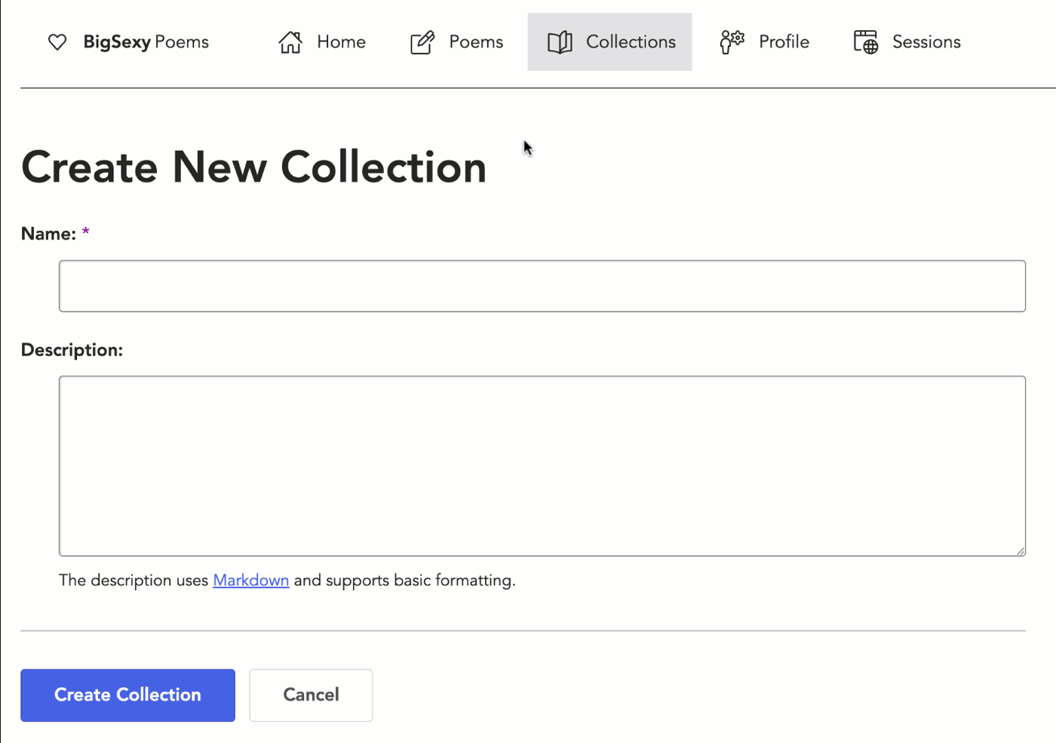Open the Sessions text link

pos(926,42)
